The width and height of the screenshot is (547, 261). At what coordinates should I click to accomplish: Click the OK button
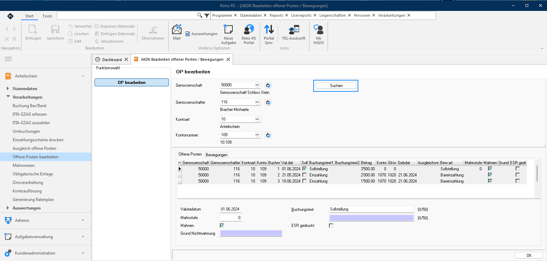click(529, 255)
